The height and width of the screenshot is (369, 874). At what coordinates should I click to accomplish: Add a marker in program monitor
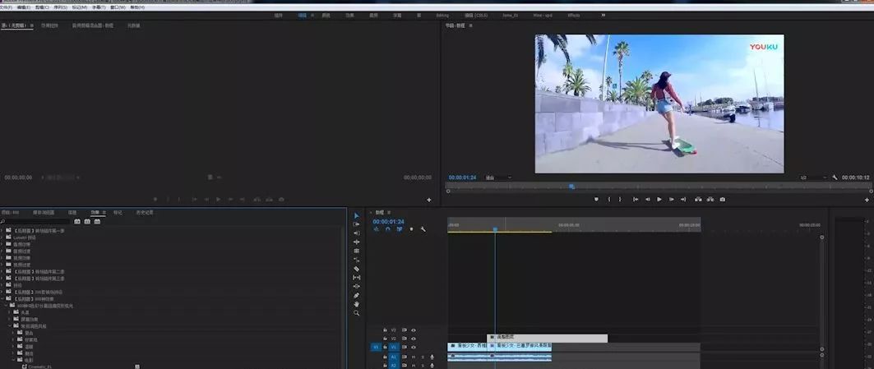596,200
